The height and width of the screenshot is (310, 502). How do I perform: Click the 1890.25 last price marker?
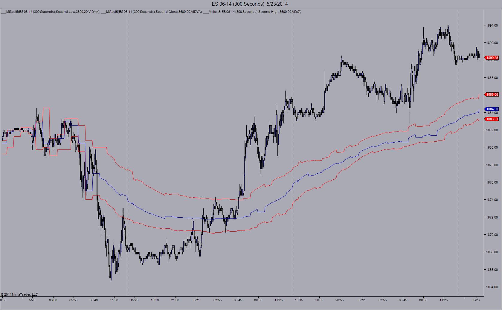492,58
